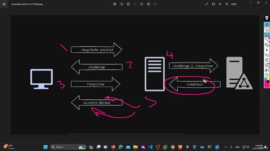Open Visual Studio Code from taskbar
Screen dimensions: 270x151
150,147
